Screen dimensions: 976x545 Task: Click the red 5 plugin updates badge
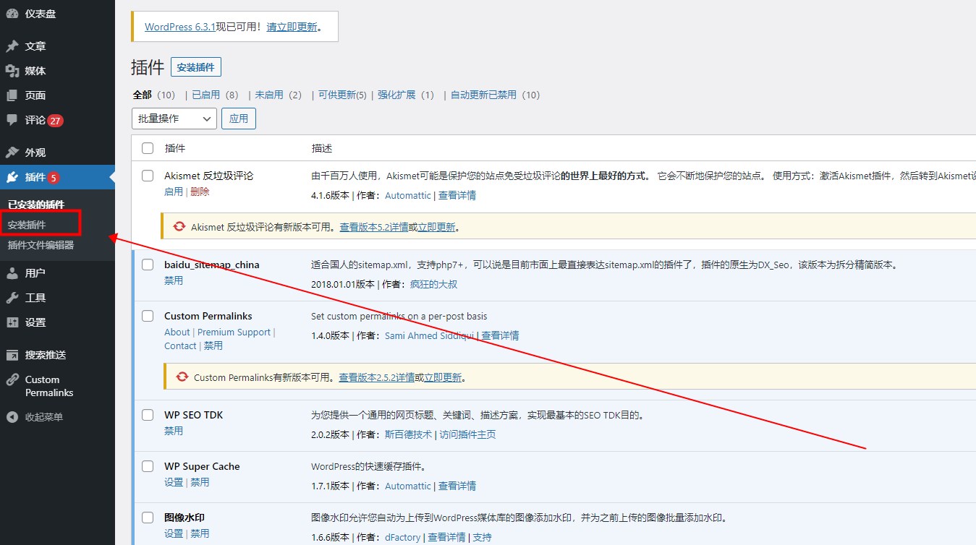coord(54,178)
